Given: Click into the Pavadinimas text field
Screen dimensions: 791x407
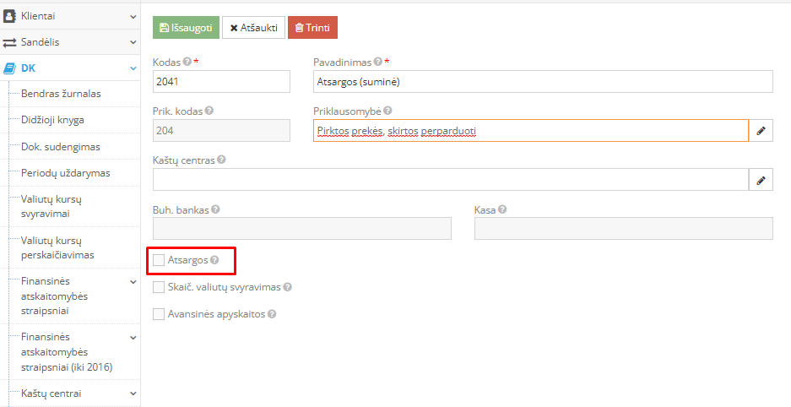Looking at the screenshot, I should pos(542,82).
